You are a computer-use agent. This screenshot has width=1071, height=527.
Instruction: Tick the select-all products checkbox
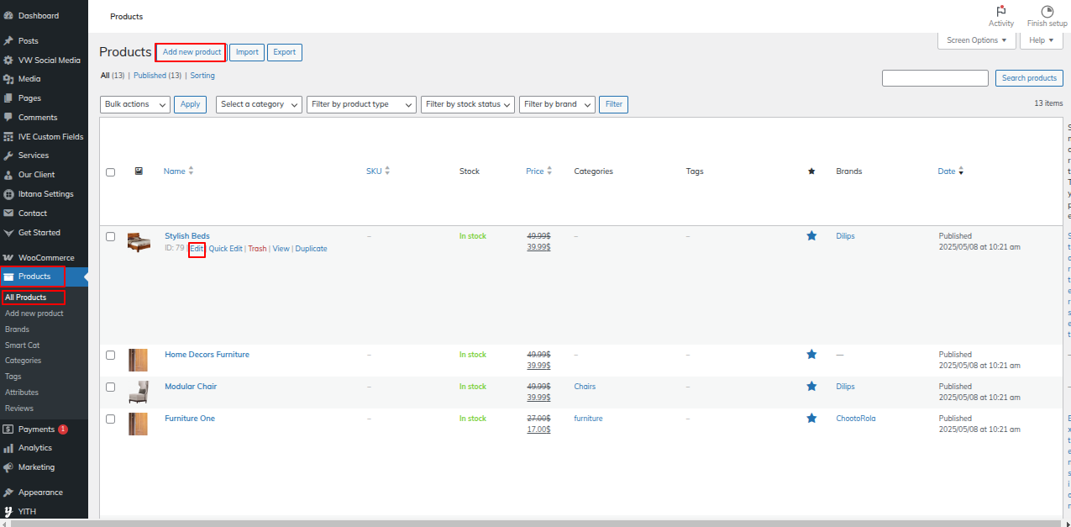110,172
